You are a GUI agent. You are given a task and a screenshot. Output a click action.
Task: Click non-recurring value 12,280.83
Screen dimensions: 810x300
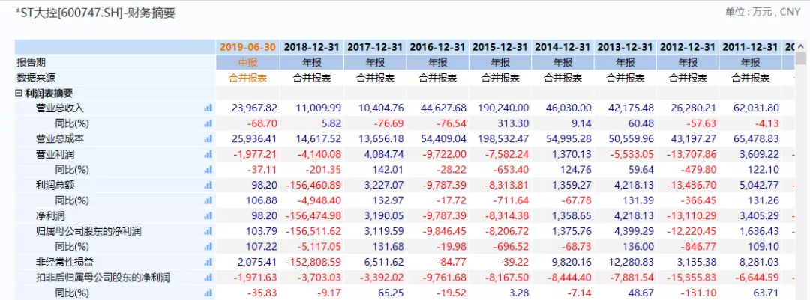click(632, 263)
